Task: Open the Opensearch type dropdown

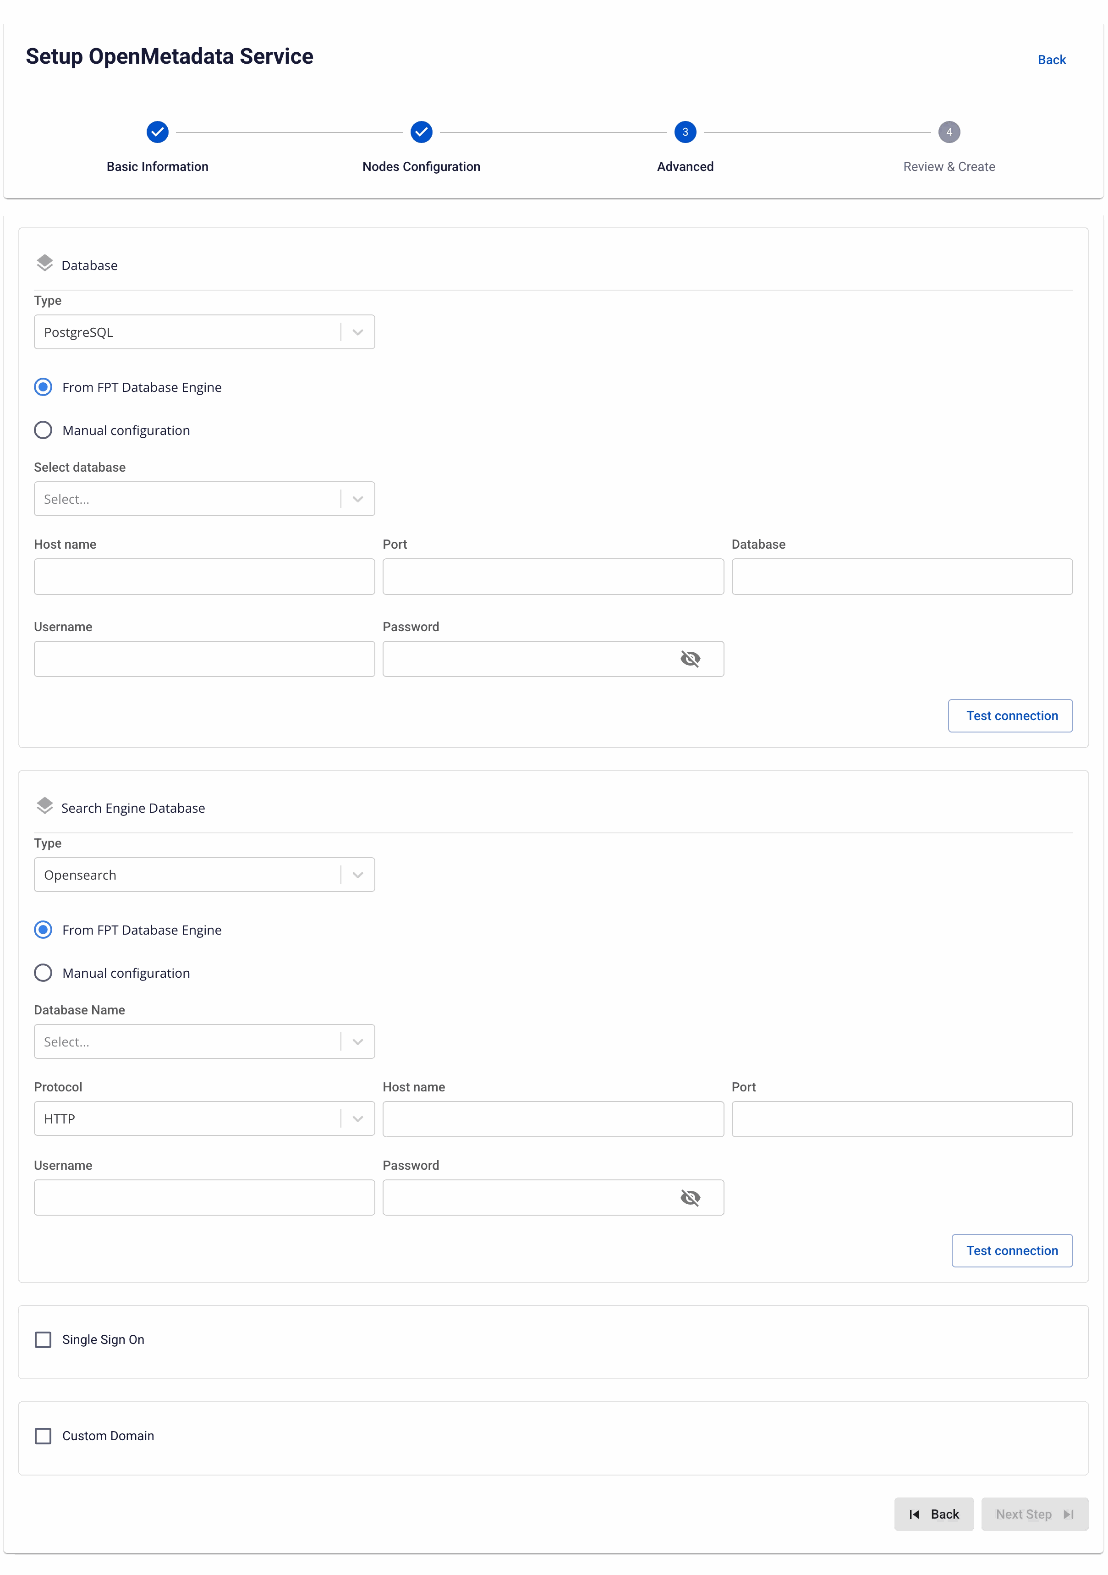Action: coord(204,875)
